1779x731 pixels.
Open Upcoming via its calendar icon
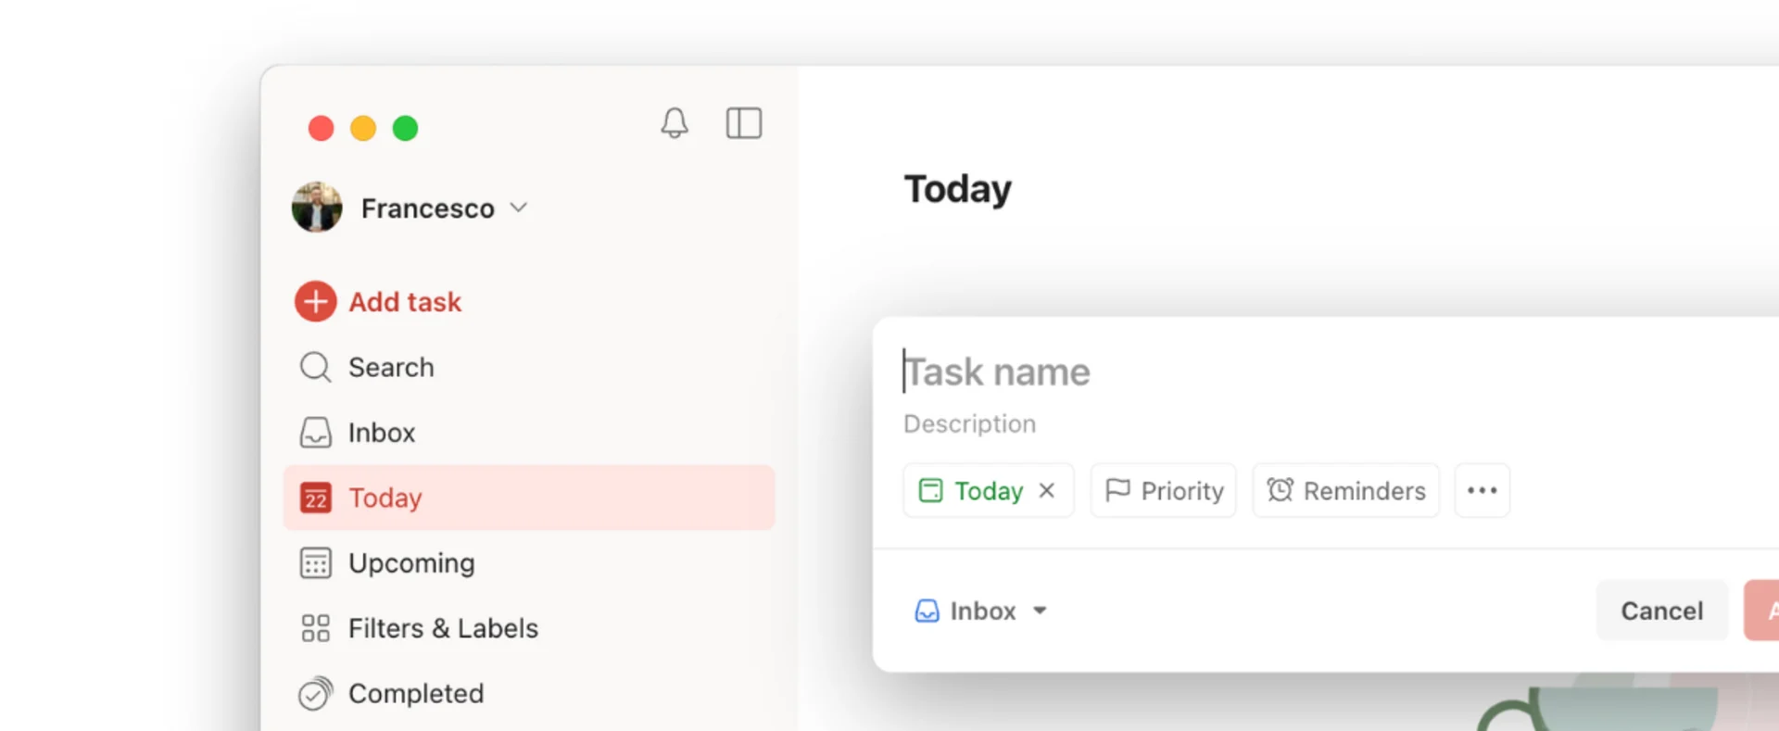[315, 562]
